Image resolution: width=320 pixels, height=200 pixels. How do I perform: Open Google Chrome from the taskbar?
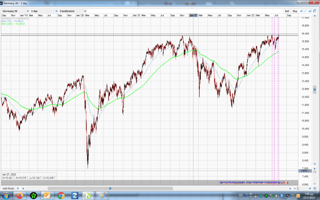click(x=61, y=196)
